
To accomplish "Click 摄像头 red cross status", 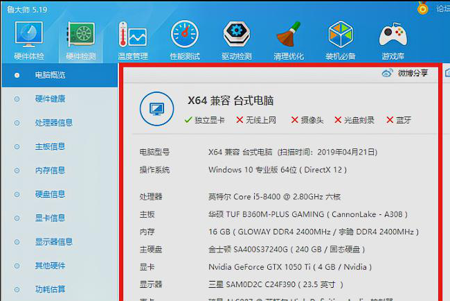I will click(x=307, y=120).
